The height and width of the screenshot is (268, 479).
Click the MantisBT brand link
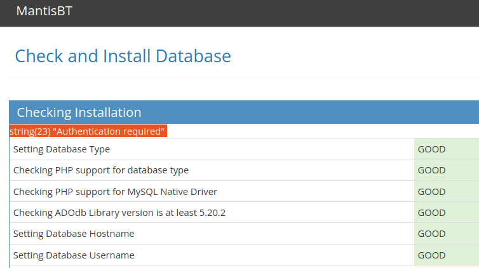tap(44, 11)
